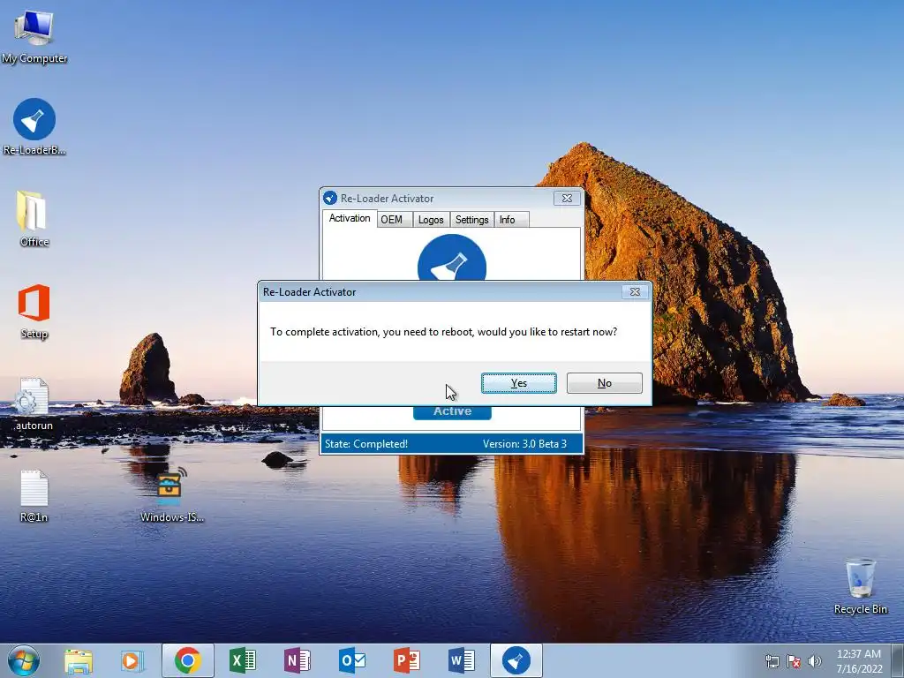Click the Active button in Re-Loader

pyautogui.click(x=452, y=413)
